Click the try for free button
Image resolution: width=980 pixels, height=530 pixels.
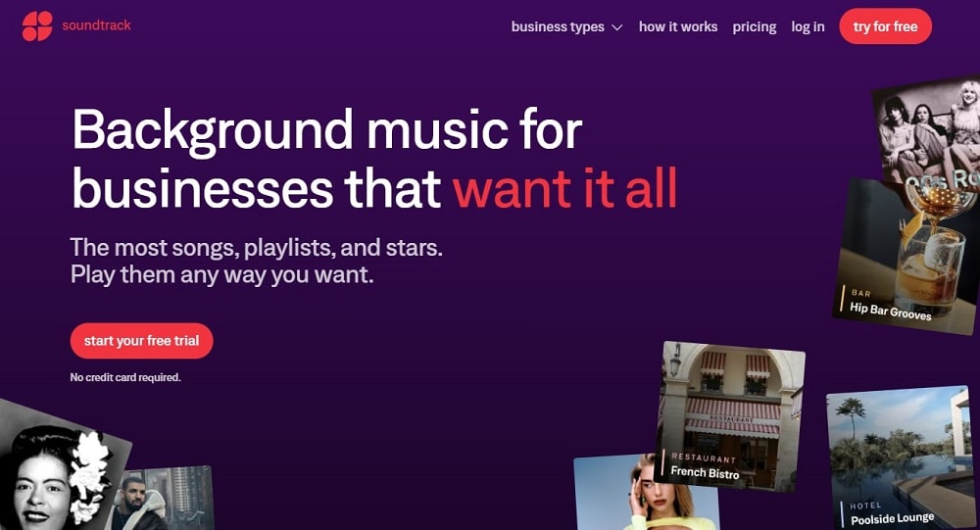pyautogui.click(x=885, y=26)
